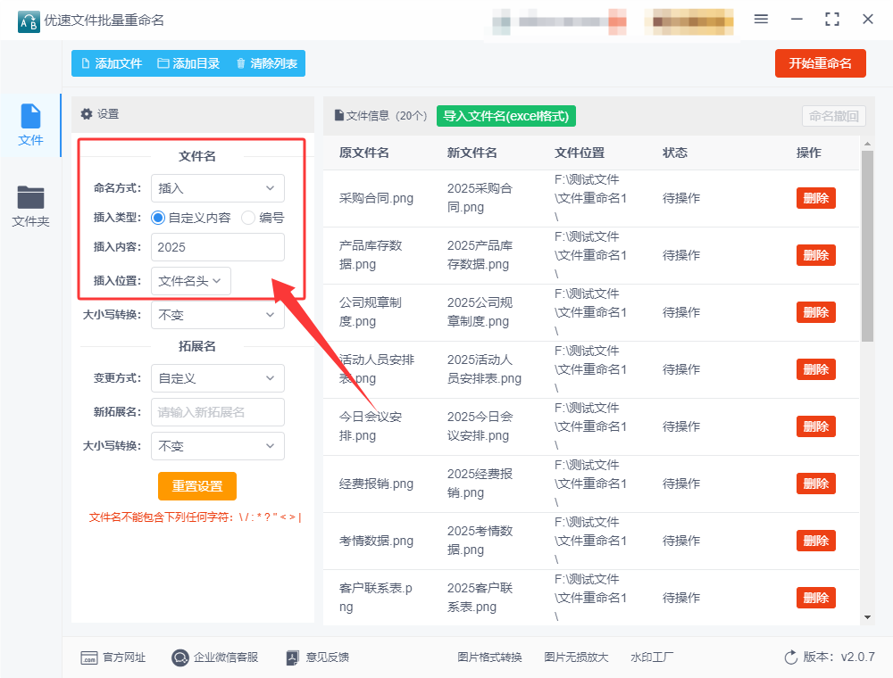Click the 版本 v2.0.7 refresh icon
Screen dimensions: 893x678
790,657
